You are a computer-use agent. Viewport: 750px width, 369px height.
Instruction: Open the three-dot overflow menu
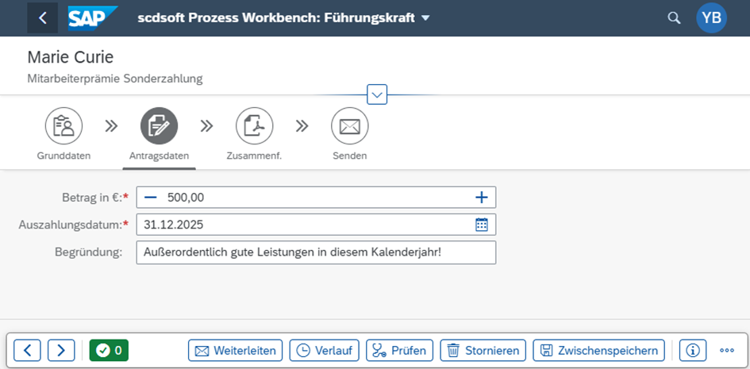click(727, 350)
